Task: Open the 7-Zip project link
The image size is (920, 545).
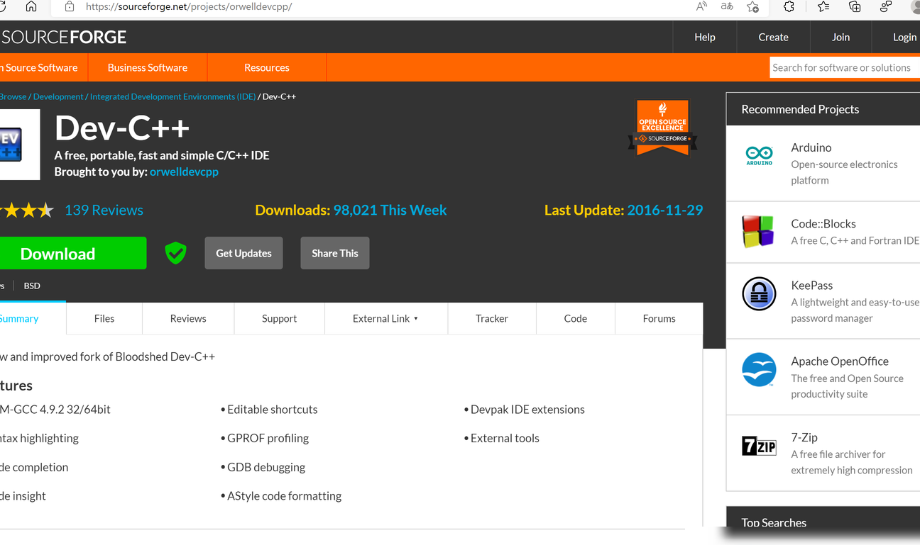Action: (804, 437)
